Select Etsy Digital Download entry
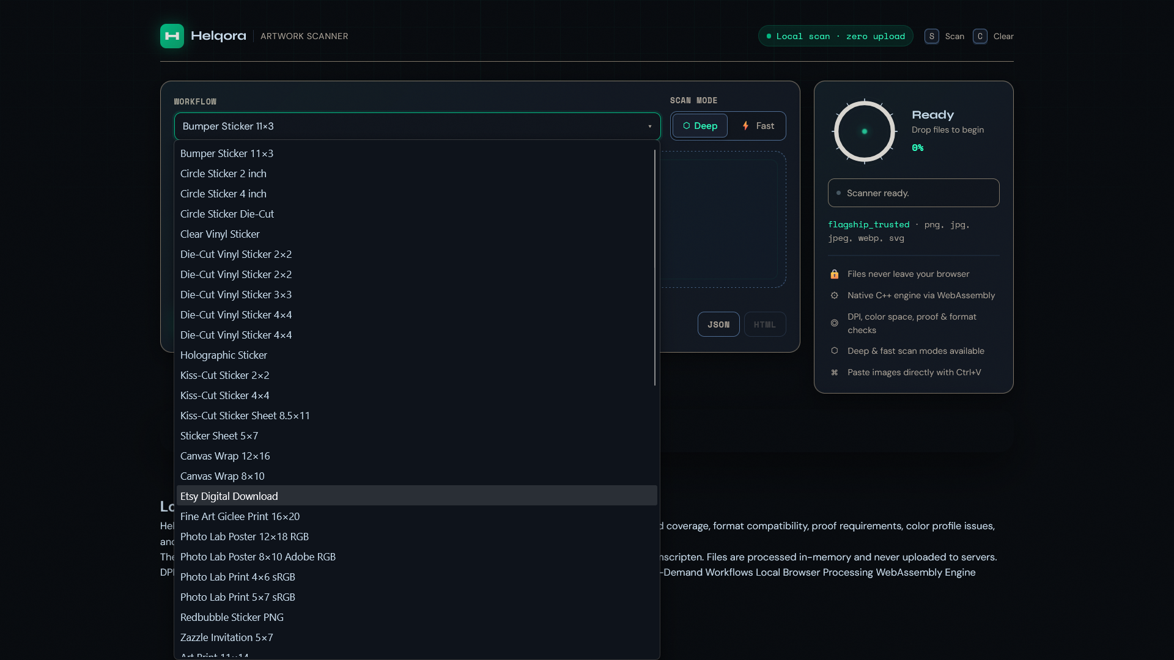Screen dimensions: 1174x660 pos(416,496)
